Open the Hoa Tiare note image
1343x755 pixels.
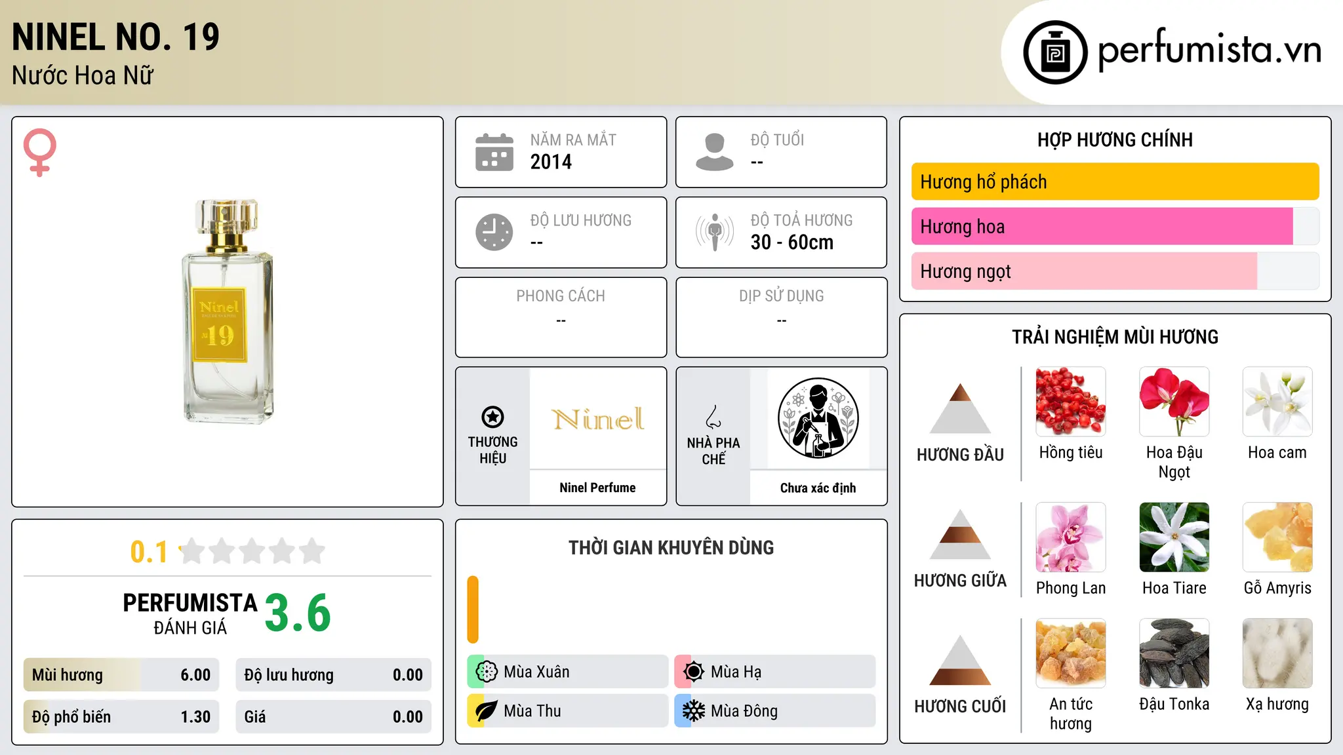click(1174, 537)
